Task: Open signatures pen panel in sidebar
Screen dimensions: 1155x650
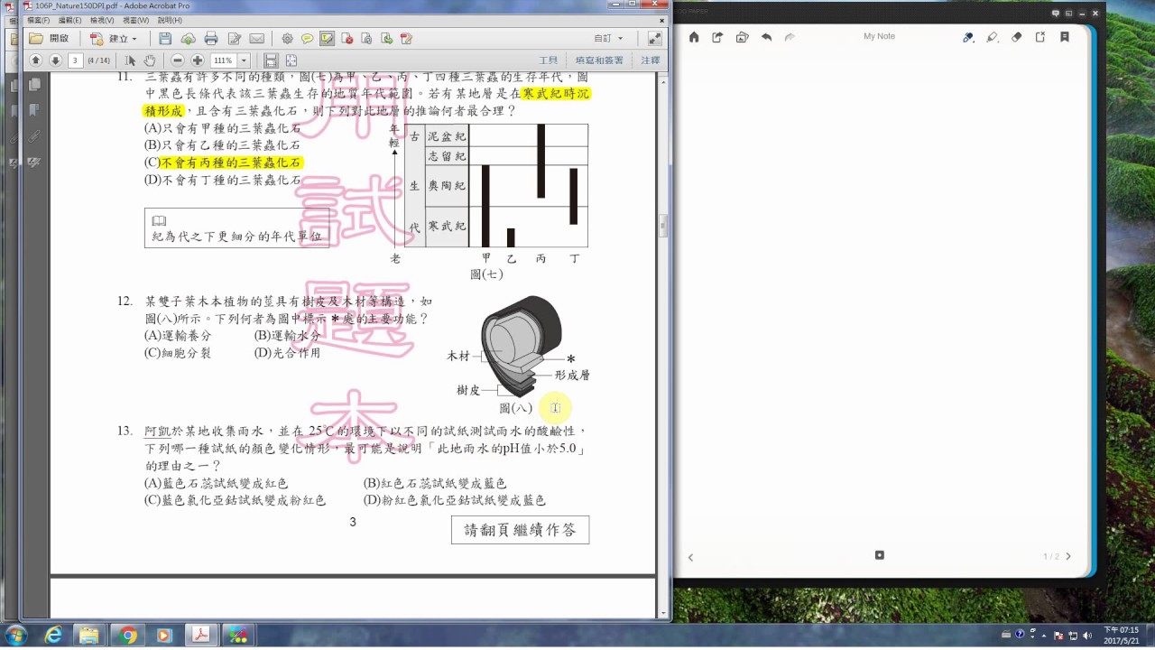Action: point(34,162)
